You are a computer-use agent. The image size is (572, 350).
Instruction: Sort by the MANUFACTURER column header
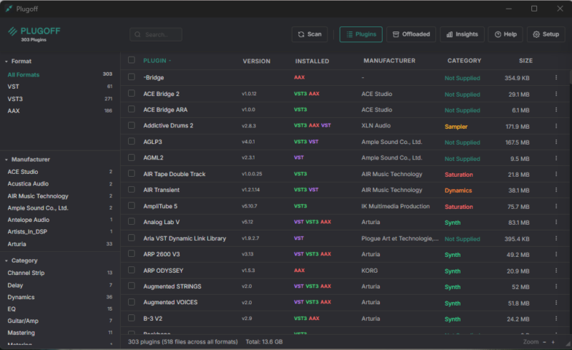click(389, 61)
